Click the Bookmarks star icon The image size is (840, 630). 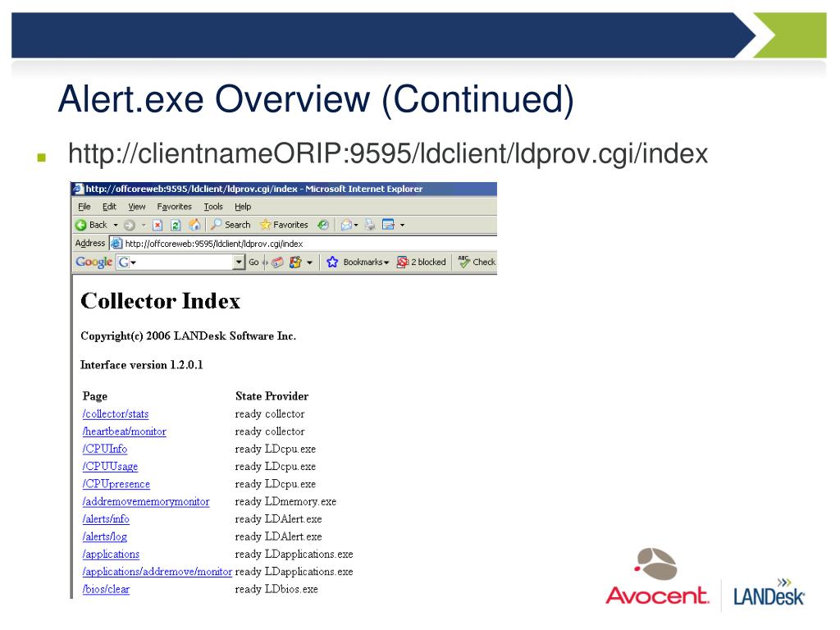coord(332,262)
